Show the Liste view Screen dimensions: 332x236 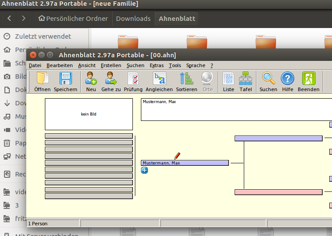(228, 82)
